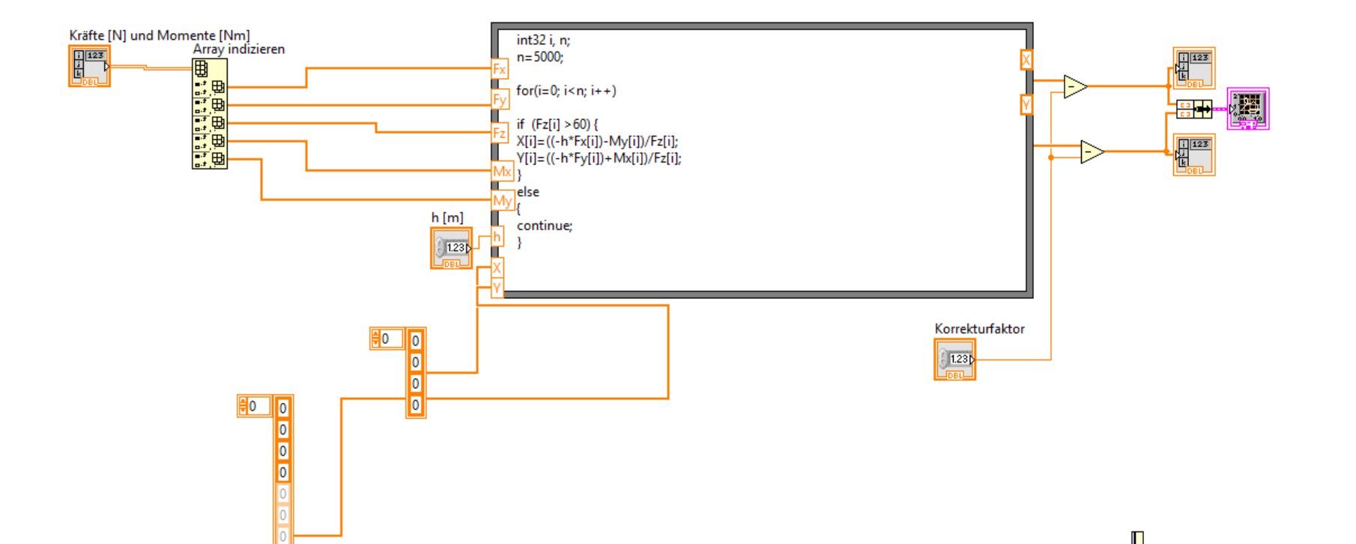Click the Y input terminal on formula node's left edge
Viewport: 1356px width, 544px height.
point(497,288)
